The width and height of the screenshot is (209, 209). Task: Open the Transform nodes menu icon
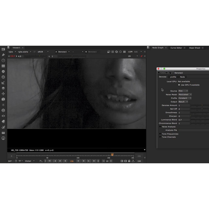click(3, 94)
